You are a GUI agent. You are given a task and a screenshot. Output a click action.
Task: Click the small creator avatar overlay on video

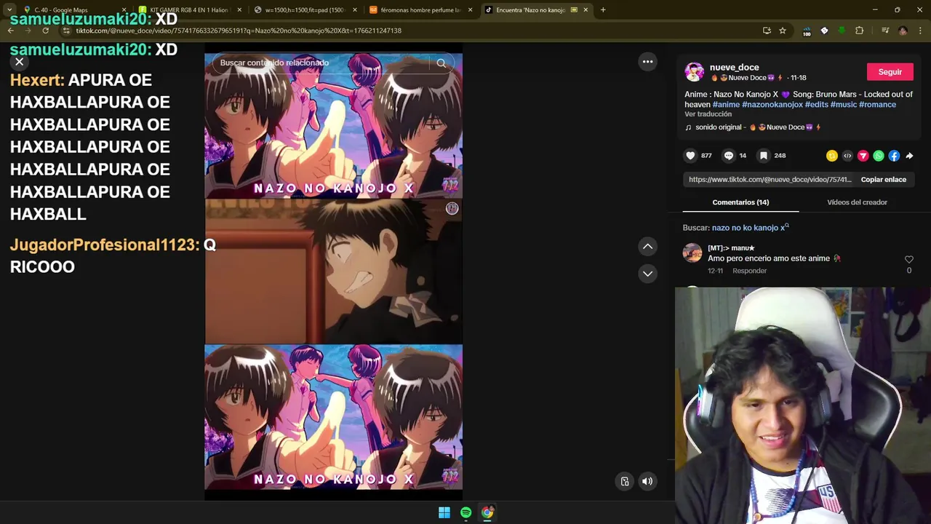pos(452,209)
